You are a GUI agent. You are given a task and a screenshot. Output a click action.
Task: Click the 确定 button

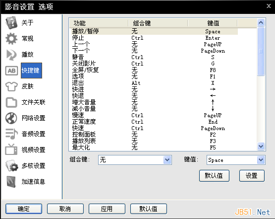[24, 209]
